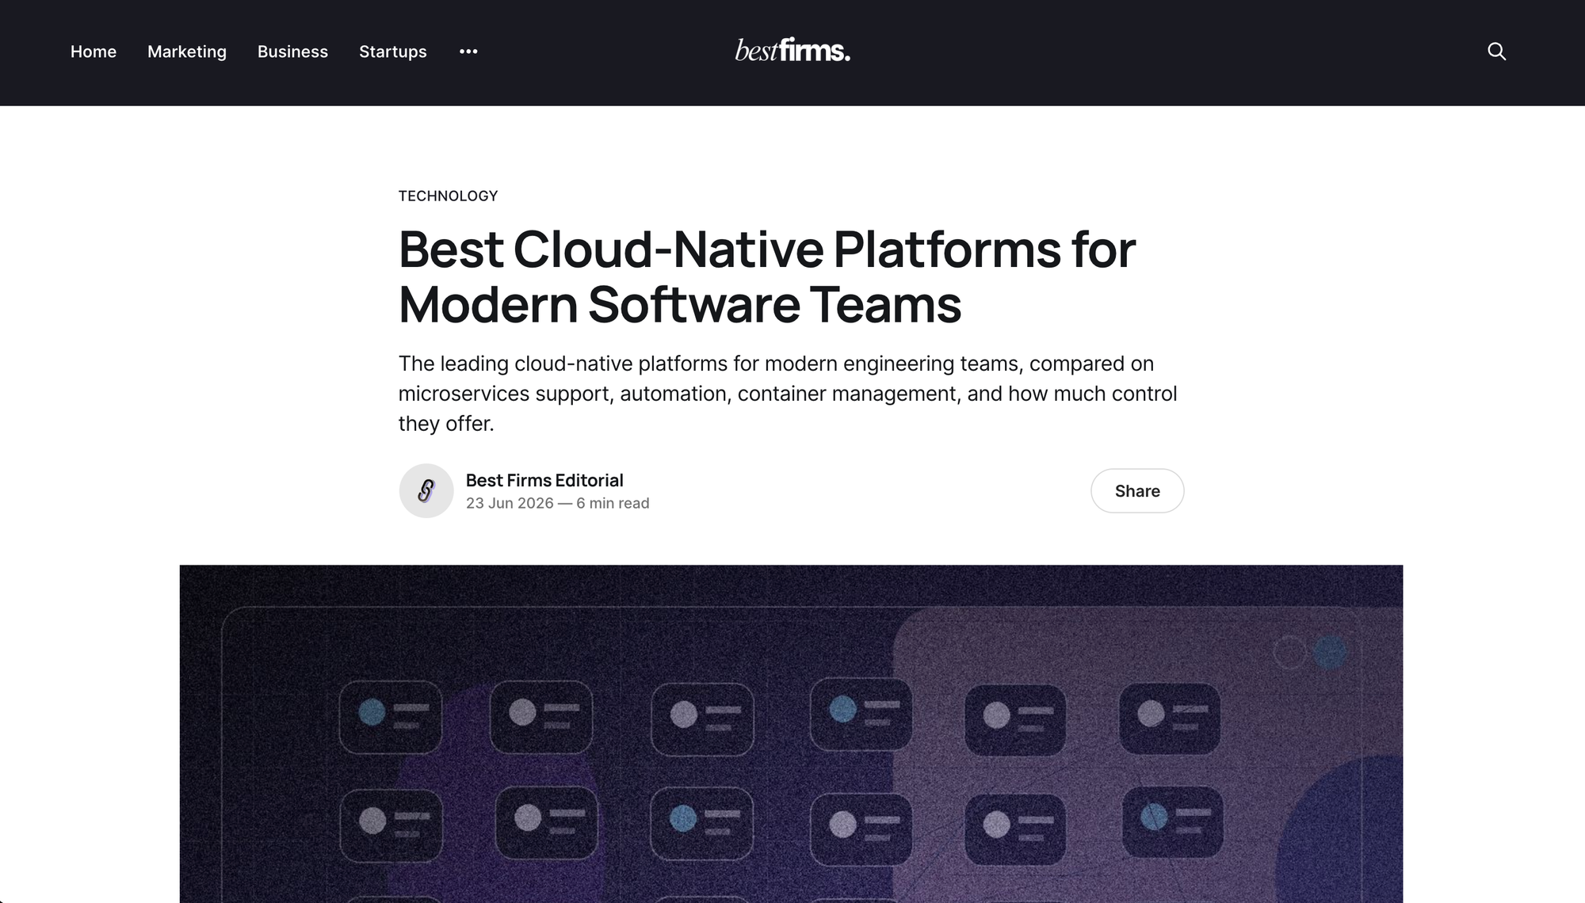This screenshot has width=1585, height=903.
Task: Click the article feature image
Action: (791, 733)
